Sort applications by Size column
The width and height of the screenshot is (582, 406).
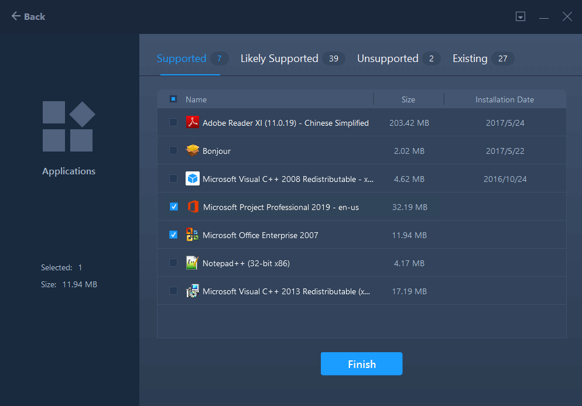click(408, 99)
